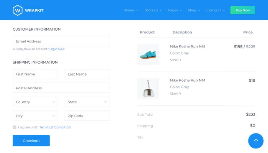Click the WrapKit hexagon logo icon

point(18,10)
